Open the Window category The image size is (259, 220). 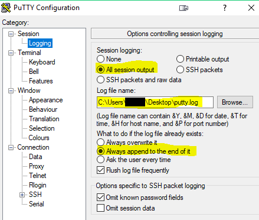(29, 90)
